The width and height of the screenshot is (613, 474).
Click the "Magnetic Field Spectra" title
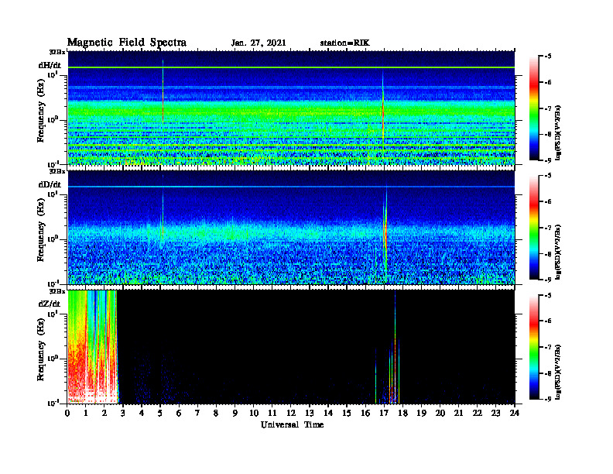[x=126, y=43]
